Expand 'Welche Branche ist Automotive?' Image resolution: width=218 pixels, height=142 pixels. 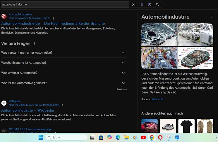[x=64, y=63]
